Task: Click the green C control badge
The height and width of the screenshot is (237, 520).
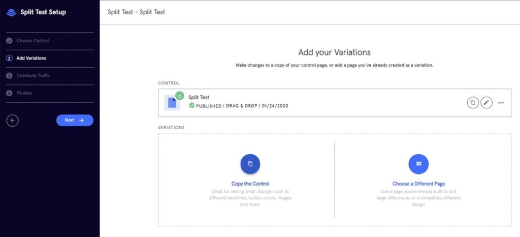Action: tap(179, 96)
